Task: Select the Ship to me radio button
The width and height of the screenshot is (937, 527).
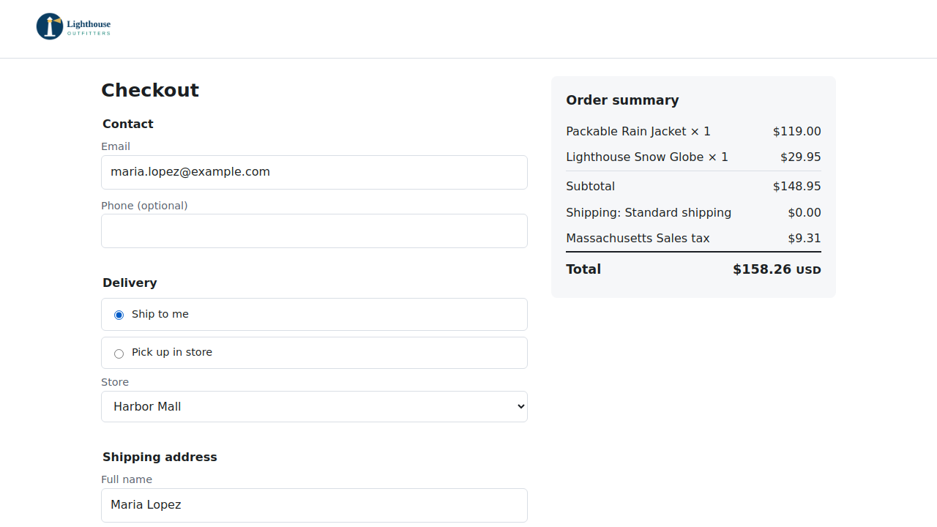Action: [x=119, y=315]
